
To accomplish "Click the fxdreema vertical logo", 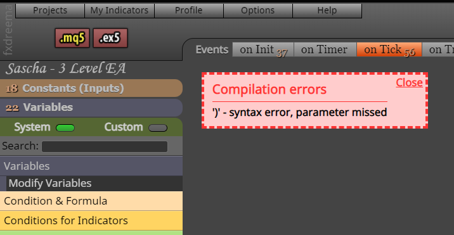I will 8,30.
